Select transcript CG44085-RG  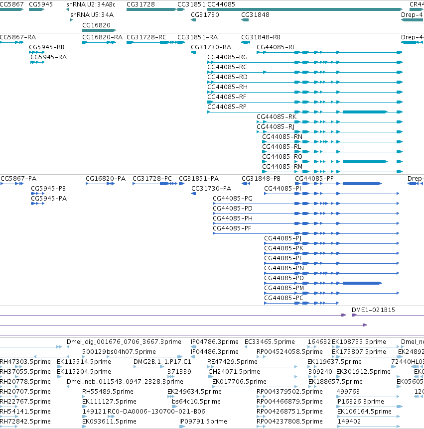pyautogui.click(x=227, y=57)
